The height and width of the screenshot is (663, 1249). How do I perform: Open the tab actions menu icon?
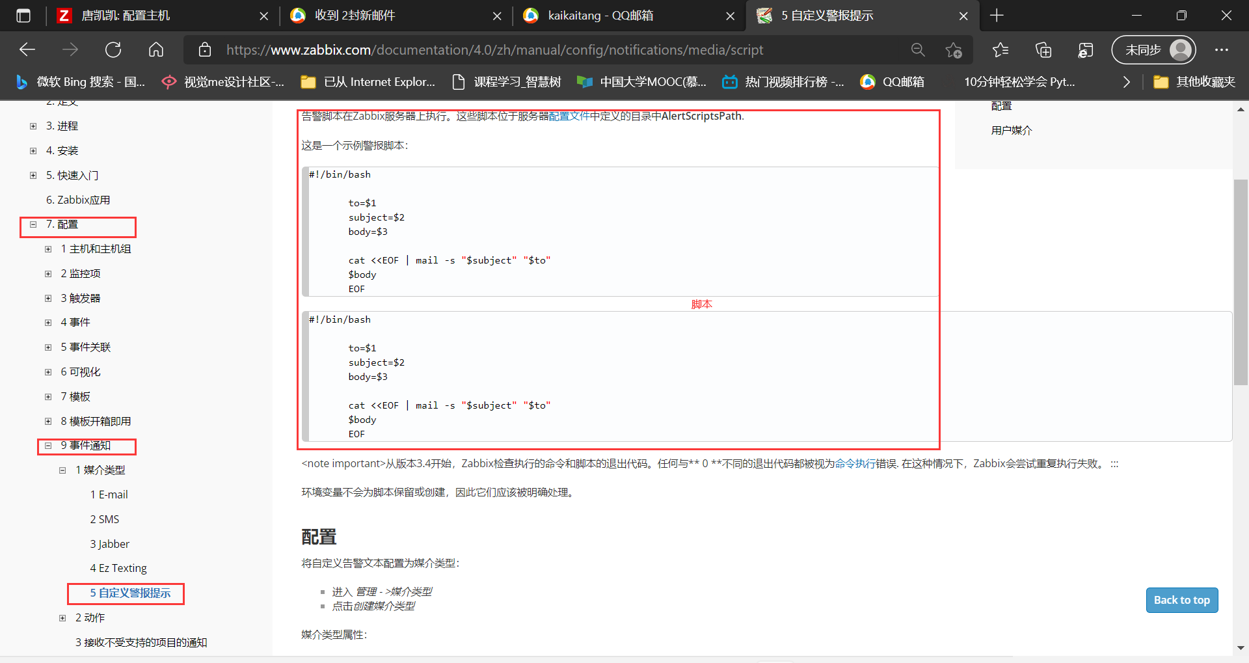(x=23, y=16)
